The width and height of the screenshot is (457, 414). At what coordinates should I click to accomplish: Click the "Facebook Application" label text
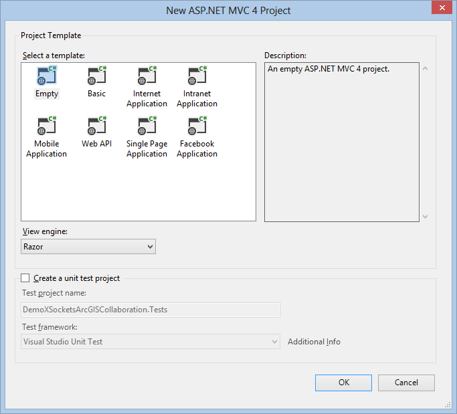pyautogui.click(x=197, y=148)
